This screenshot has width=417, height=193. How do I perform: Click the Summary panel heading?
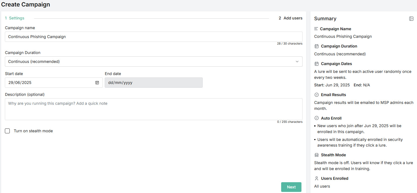(x=325, y=19)
